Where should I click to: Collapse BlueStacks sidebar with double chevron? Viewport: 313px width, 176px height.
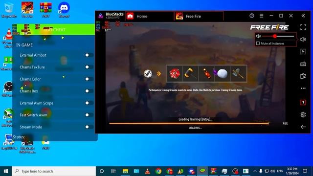click(x=303, y=16)
